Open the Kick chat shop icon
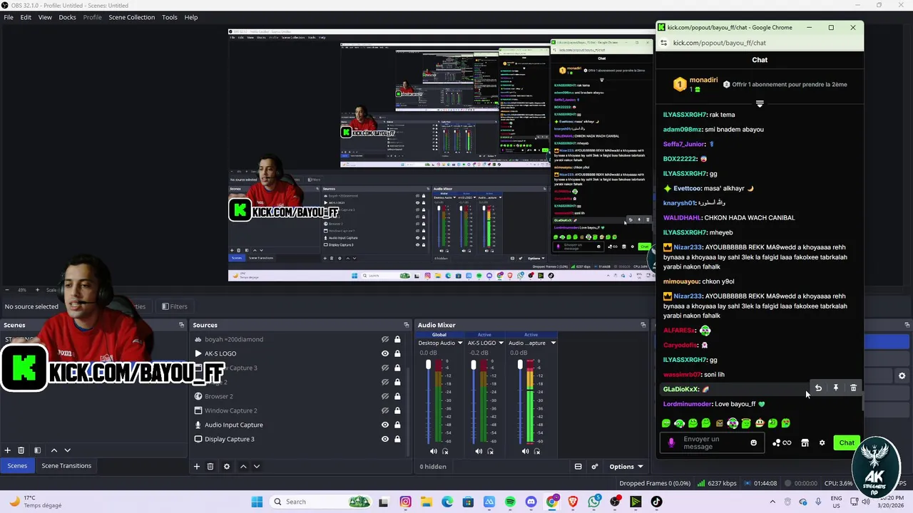Screen dimensions: 913x513 click(805, 443)
